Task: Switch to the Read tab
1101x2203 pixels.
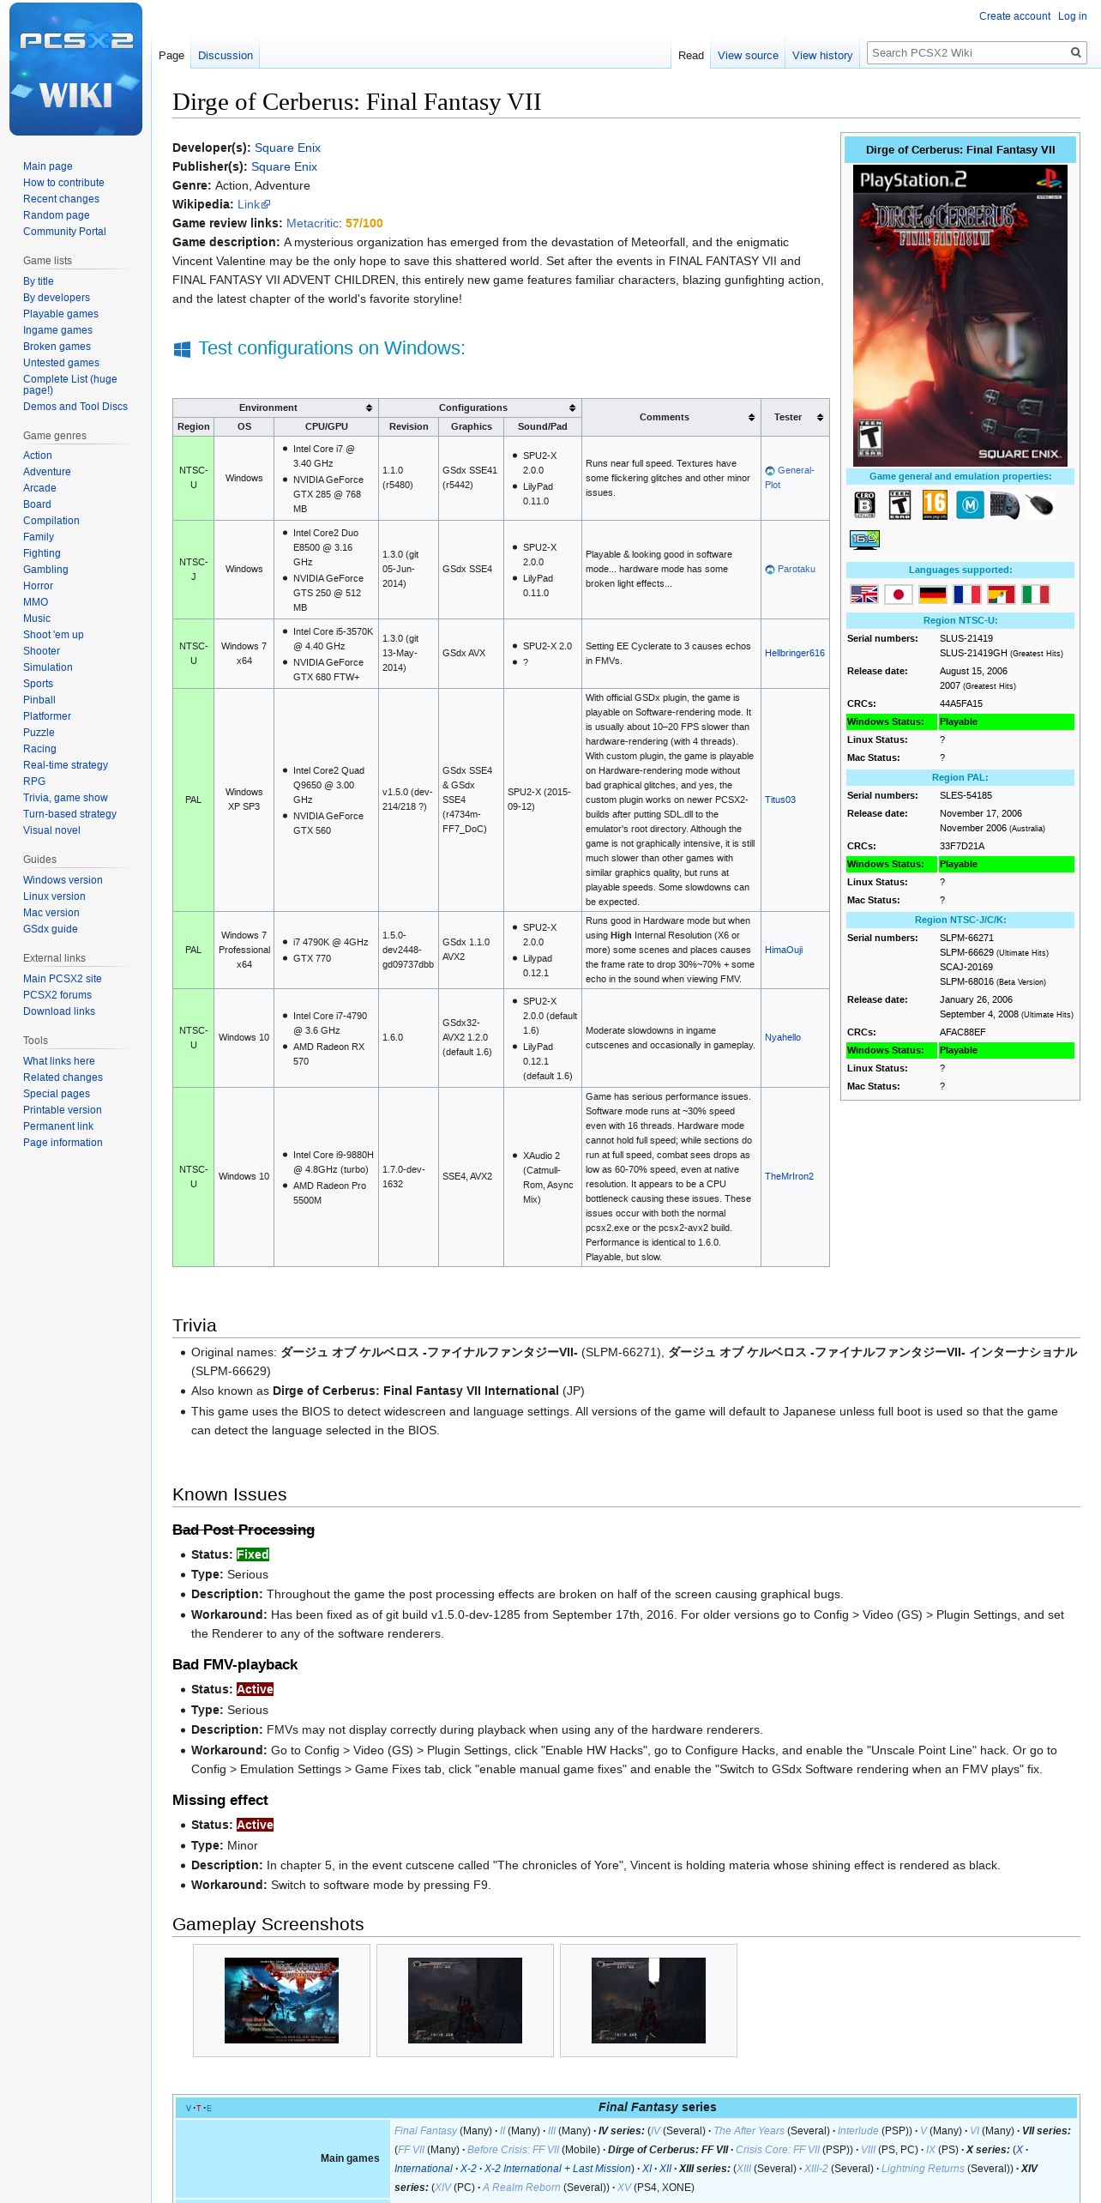Action: [691, 55]
